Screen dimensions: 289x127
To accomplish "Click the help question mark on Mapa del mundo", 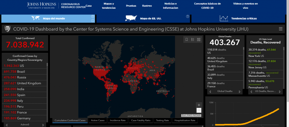I will (x=93, y=16).
